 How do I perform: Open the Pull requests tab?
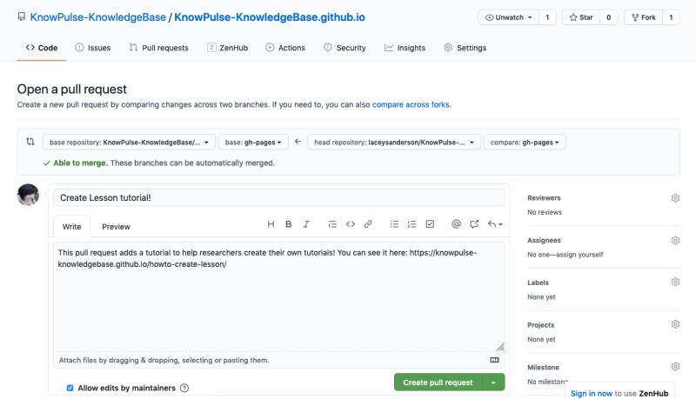pyautogui.click(x=159, y=48)
